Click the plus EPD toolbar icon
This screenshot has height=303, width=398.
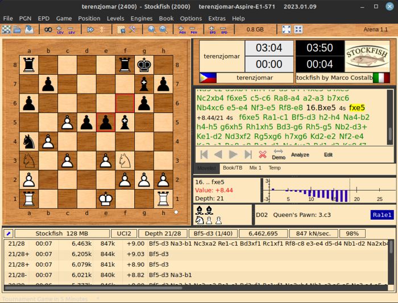click(x=212, y=30)
